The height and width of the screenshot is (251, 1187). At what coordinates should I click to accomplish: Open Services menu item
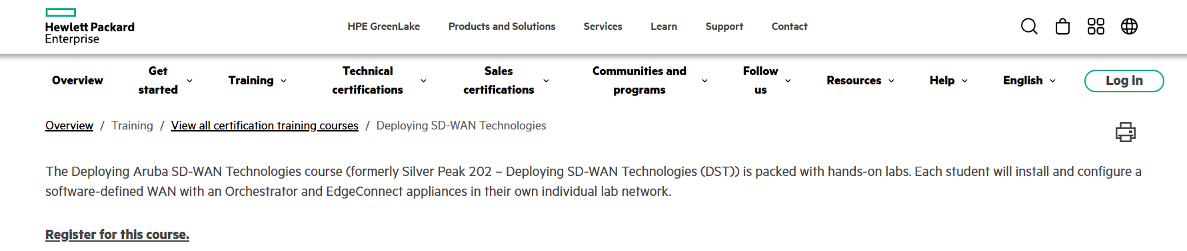602,27
